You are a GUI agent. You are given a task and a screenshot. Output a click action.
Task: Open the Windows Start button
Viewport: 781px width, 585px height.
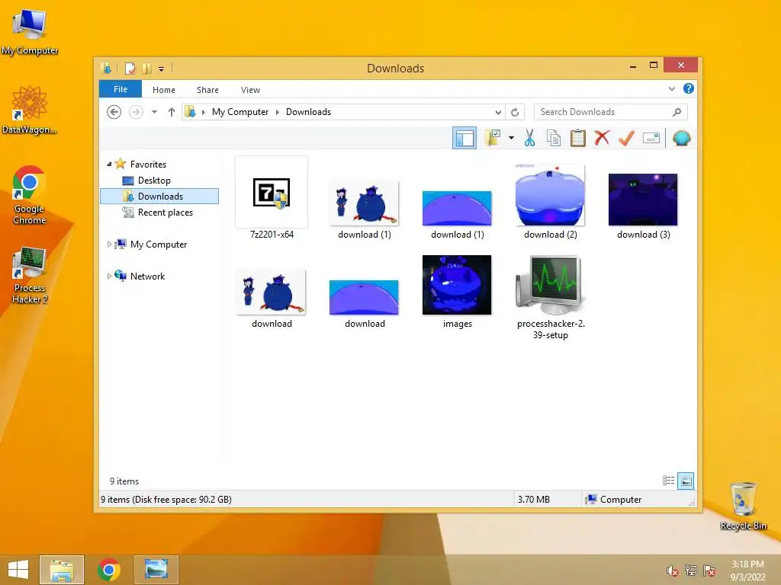tap(18, 570)
